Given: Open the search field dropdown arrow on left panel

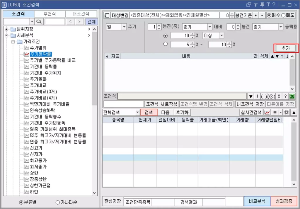Looking at the screenshot, I should coord(32,22).
